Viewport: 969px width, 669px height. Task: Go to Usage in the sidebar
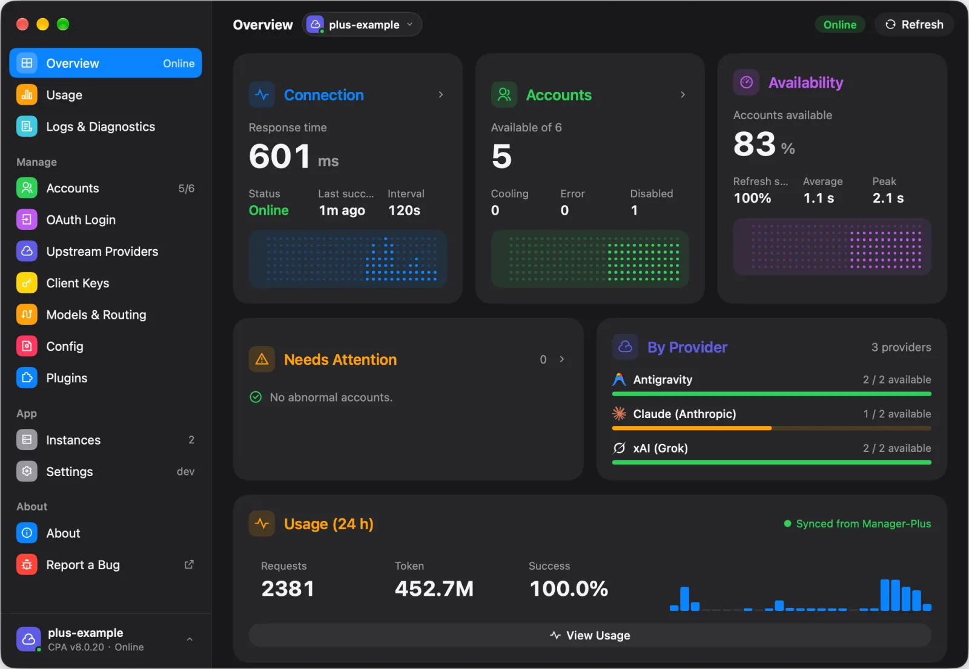[106, 95]
